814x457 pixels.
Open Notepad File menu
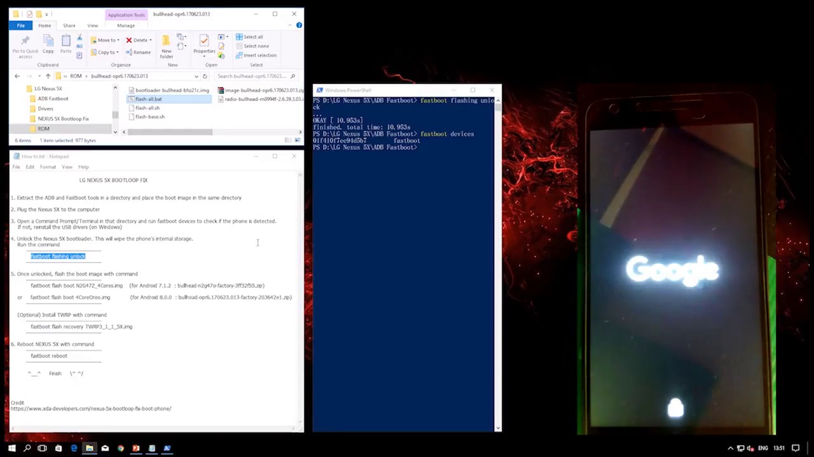tap(16, 167)
